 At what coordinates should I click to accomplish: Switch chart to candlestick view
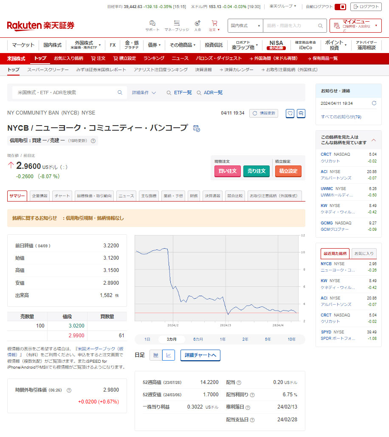click(156, 355)
